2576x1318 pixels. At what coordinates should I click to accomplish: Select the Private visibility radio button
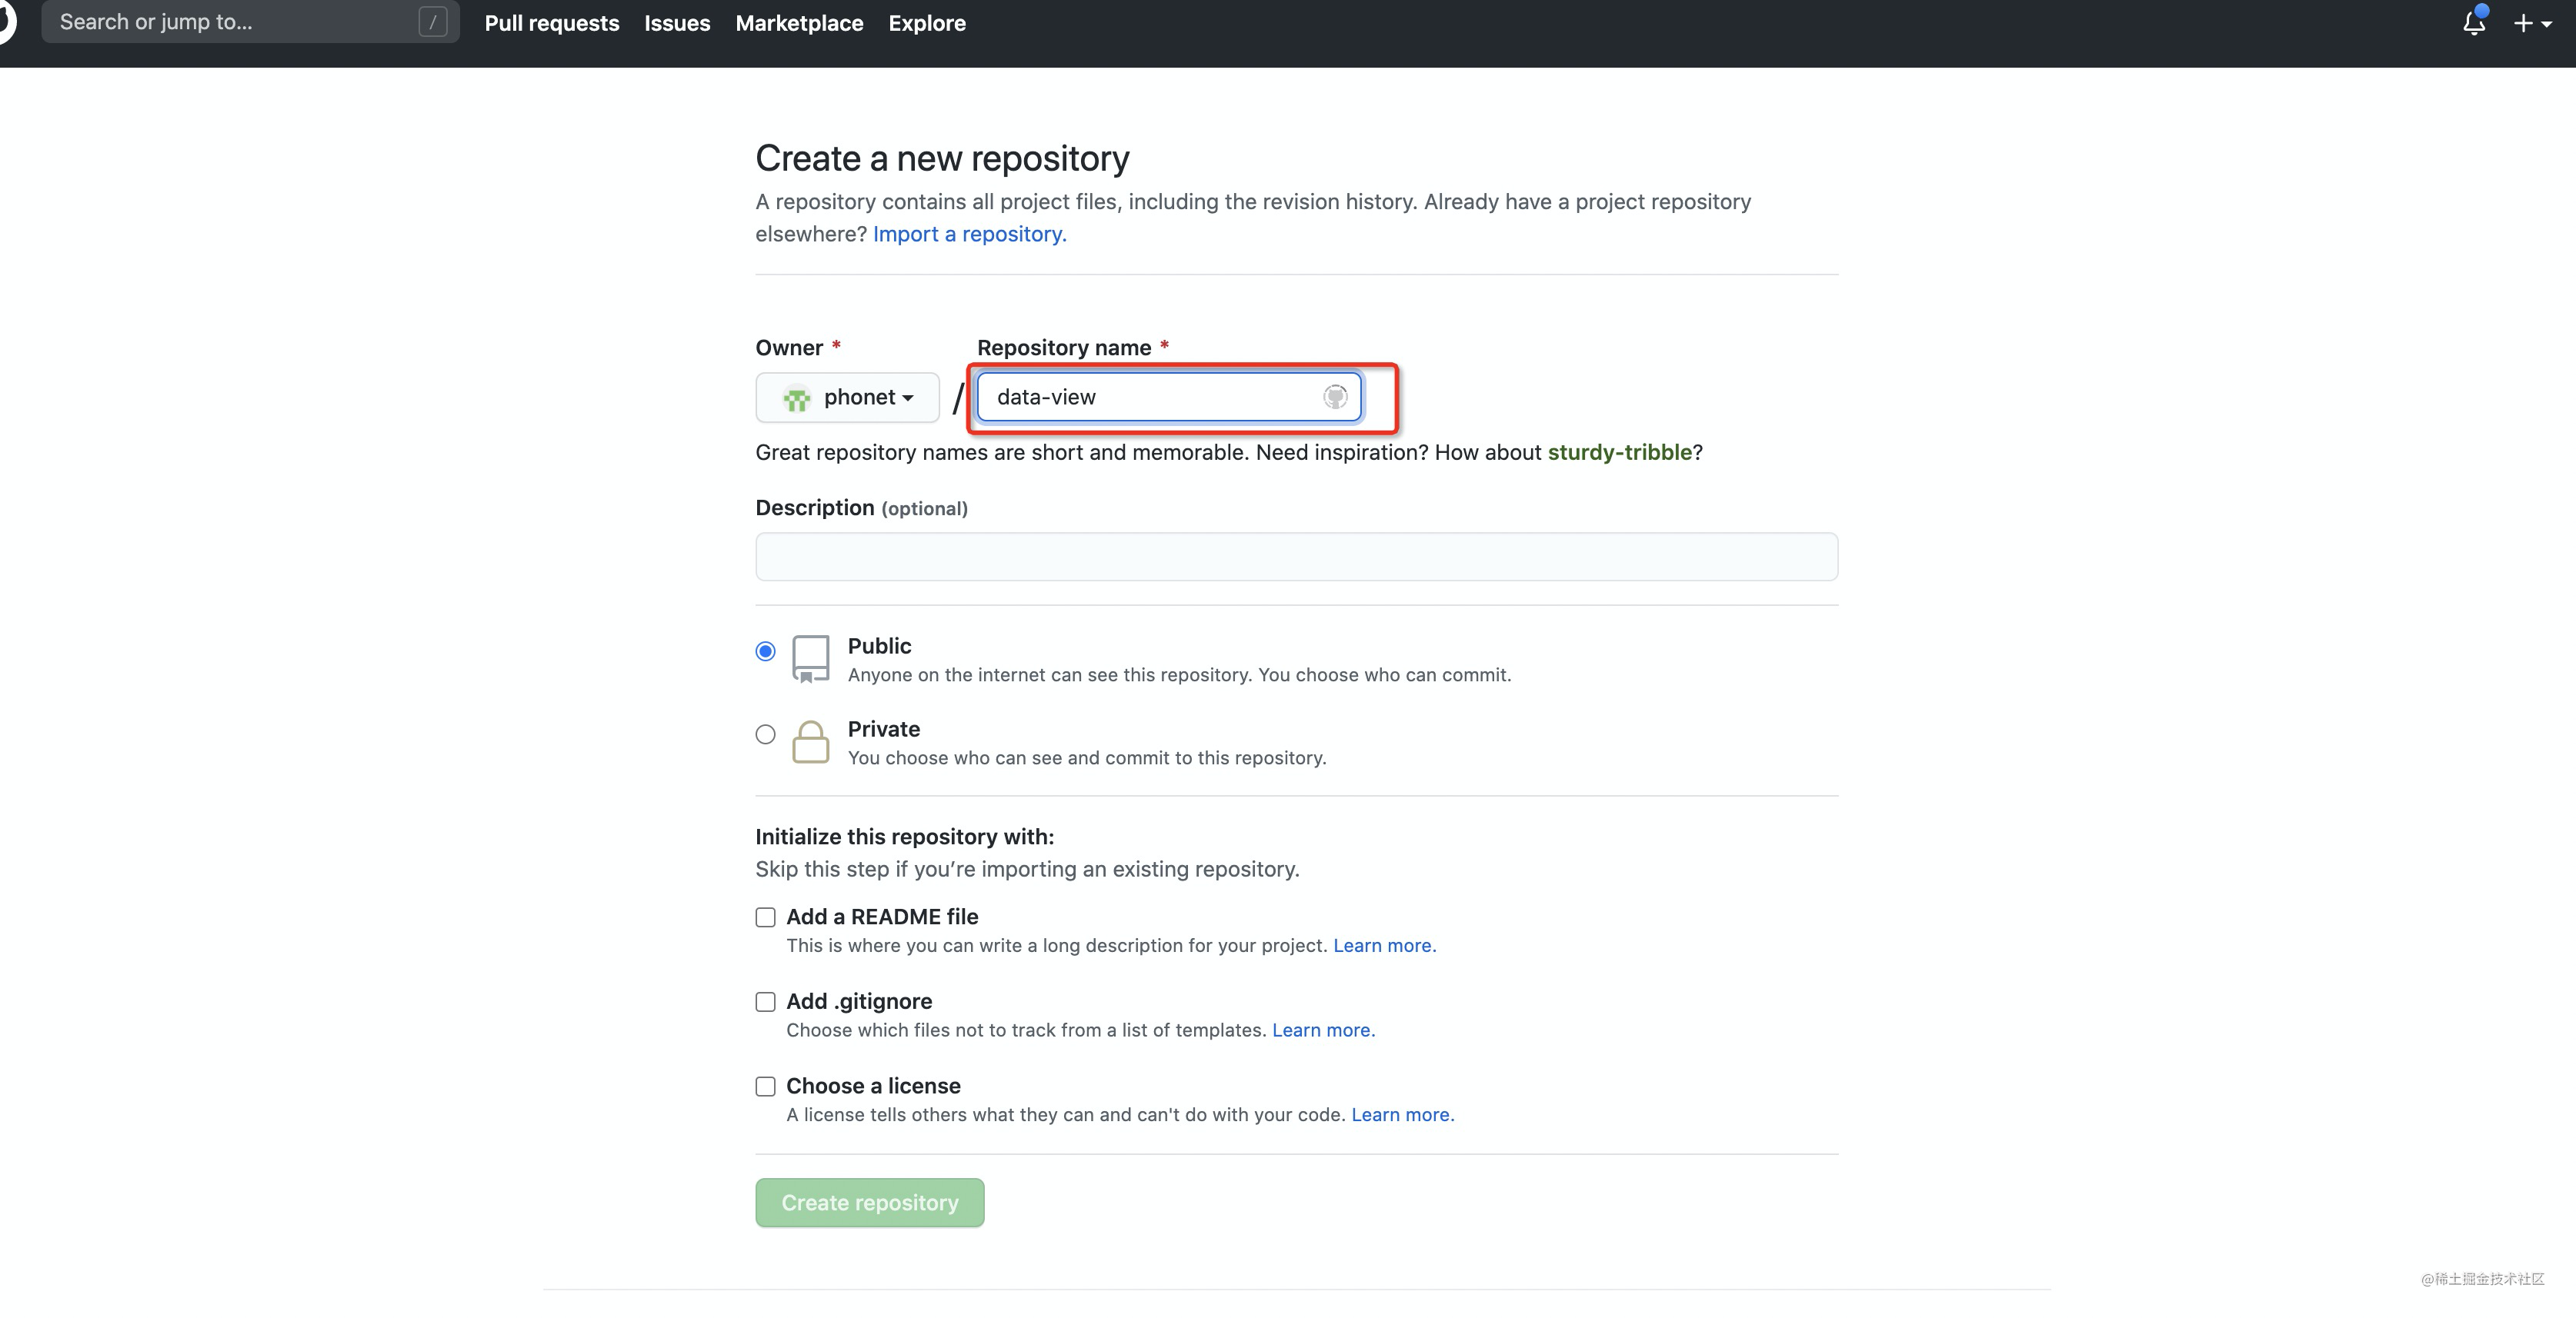click(765, 734)
